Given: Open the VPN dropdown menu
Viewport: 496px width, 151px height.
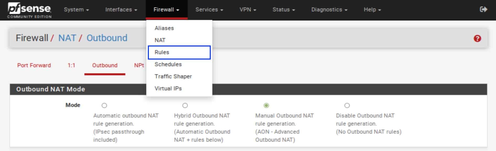Looking at the screenshot, I should [248, 10].
